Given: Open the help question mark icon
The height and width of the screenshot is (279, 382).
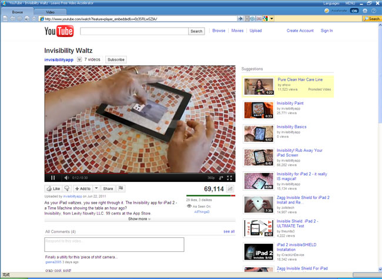Looking at the screenshot, I should tap(374, 11).
